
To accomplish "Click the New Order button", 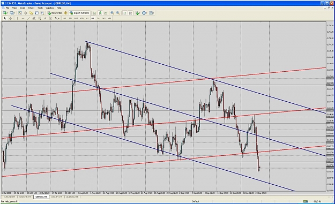I will [x=55, y=13].
